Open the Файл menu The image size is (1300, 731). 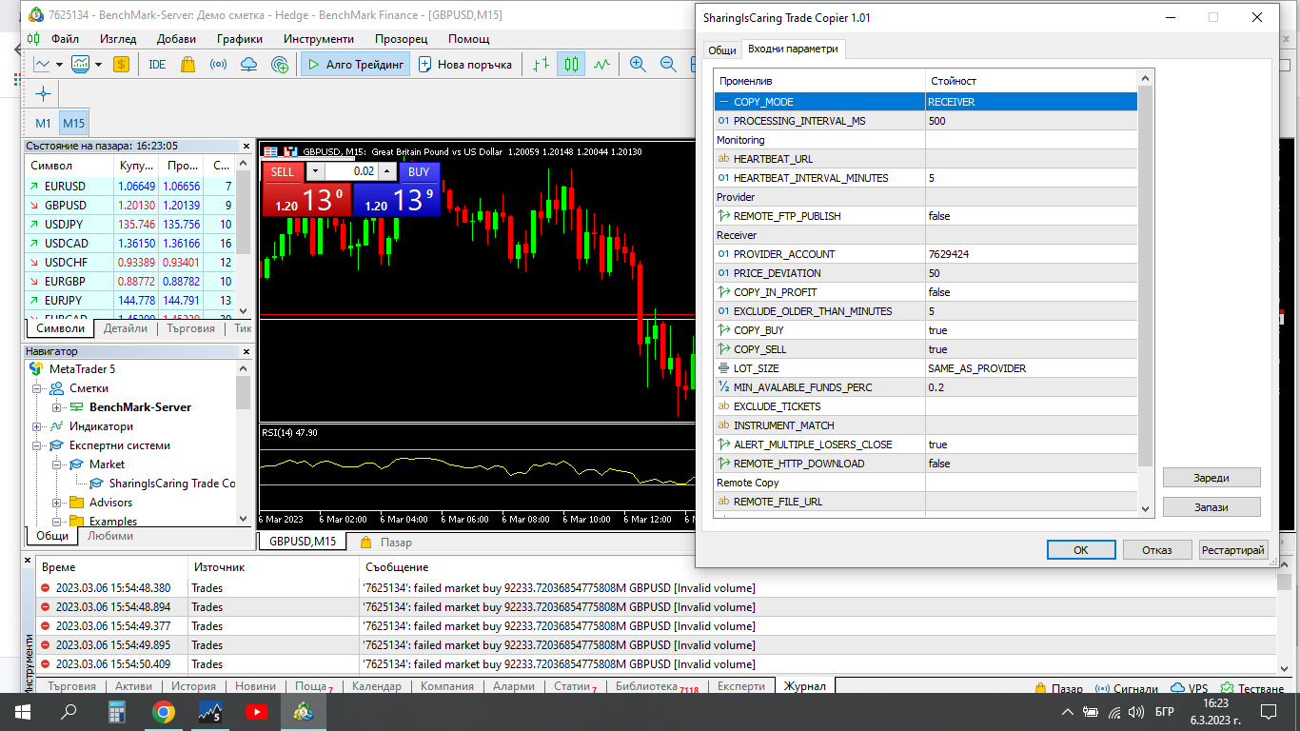pos(66,39)
